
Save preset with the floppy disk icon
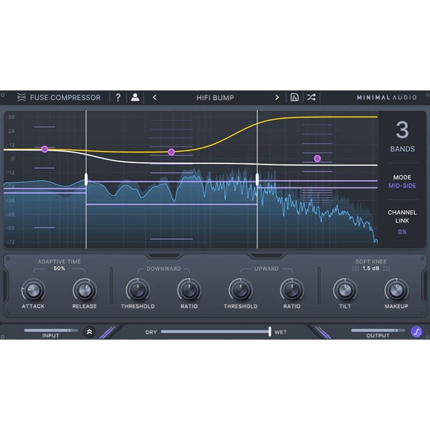(x=294, y=97)
